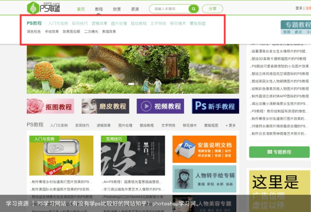This screenshot has width=311, height=212.
Task: Select the active white carousel indicator
Action: tap(131, 84)
